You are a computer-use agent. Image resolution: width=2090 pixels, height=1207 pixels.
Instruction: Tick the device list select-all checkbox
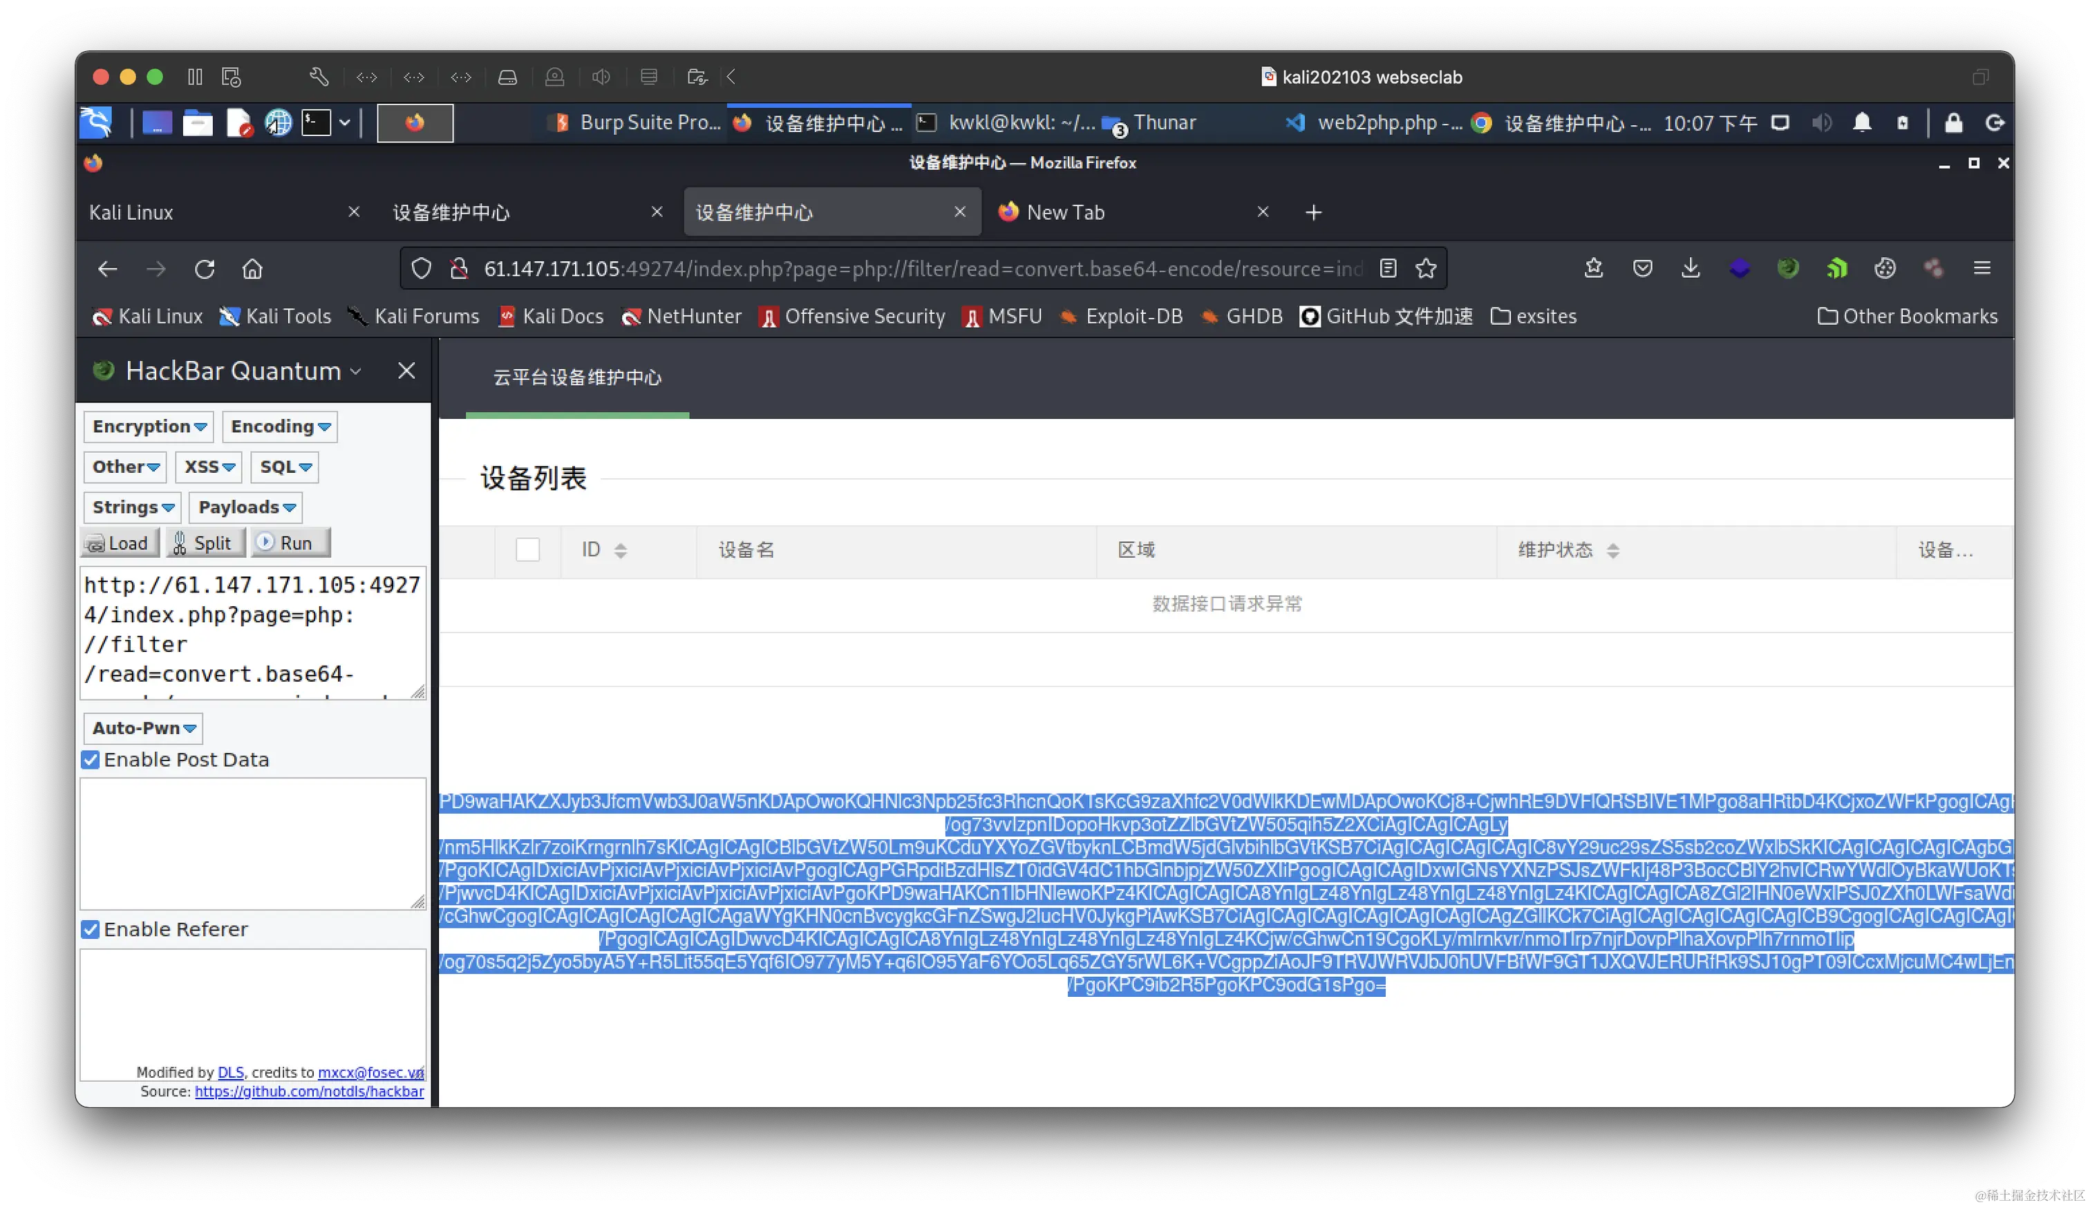527,550
